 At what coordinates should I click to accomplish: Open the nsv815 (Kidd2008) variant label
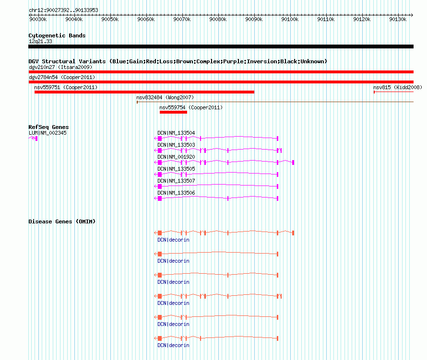click(x=398, y=87)
